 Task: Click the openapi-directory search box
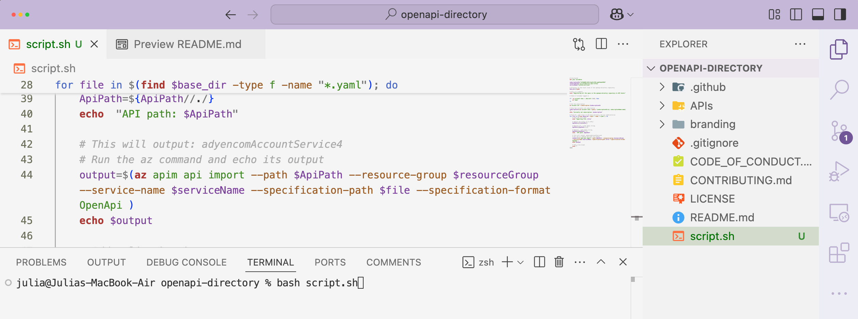pyautogui.click(x=434, y=15)
